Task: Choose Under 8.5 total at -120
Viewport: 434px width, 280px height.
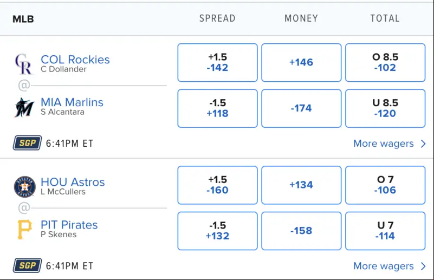Action: (385, 108)
